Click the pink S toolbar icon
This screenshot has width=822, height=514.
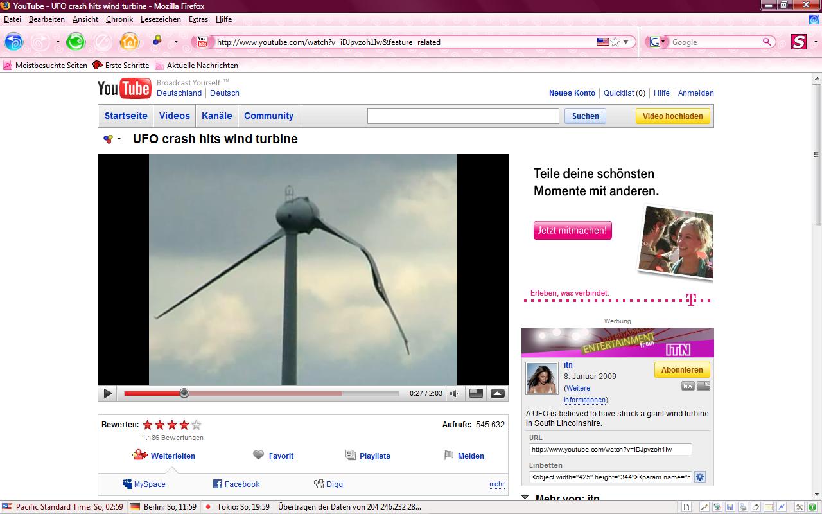[798, 42]
